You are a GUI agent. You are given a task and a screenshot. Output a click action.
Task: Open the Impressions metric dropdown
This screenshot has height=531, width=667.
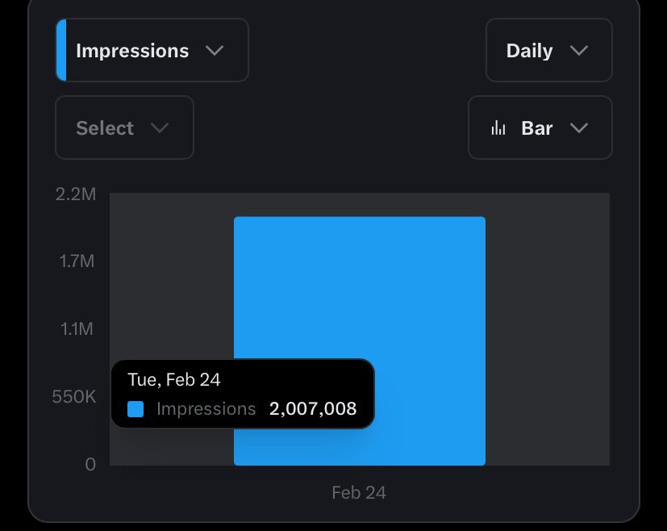151,50
